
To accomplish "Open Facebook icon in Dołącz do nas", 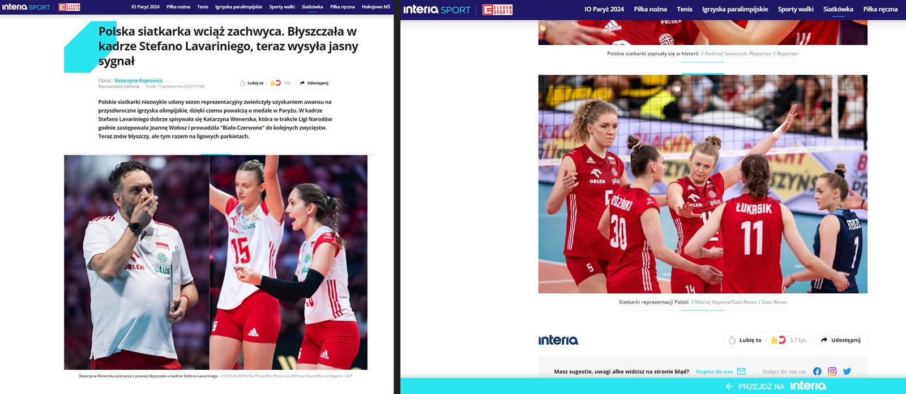I will [817, 371].
